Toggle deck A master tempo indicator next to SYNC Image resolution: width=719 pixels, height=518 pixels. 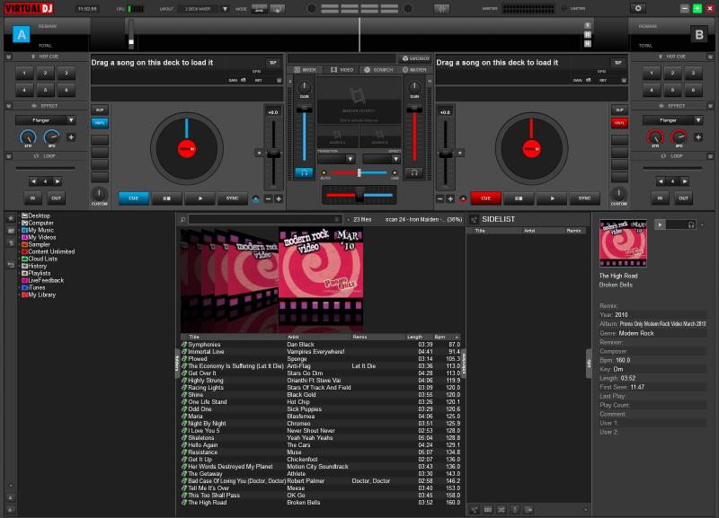256,198
